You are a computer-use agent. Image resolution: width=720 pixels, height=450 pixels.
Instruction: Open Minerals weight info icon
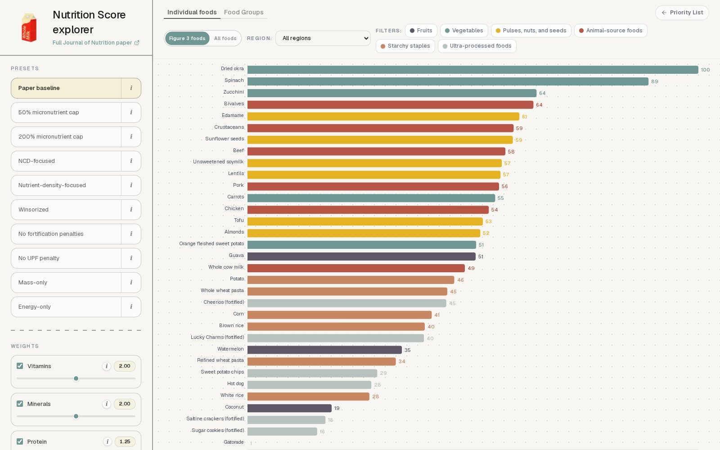tap(107, 404)
